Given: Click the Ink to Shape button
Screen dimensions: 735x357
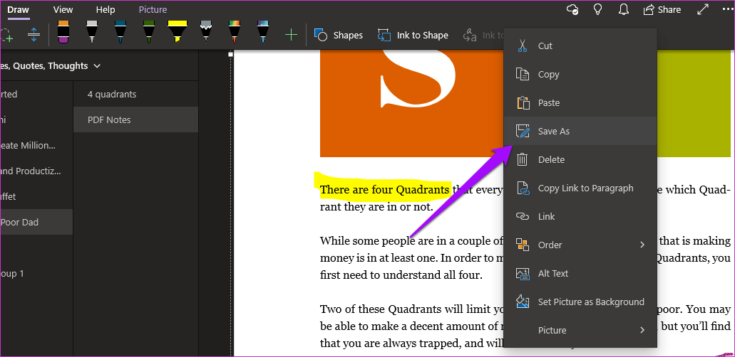Looking at the screenshot, I should pos(413,35).
